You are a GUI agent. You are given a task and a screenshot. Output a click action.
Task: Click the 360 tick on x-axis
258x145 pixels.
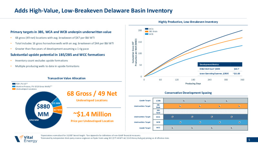242,80
